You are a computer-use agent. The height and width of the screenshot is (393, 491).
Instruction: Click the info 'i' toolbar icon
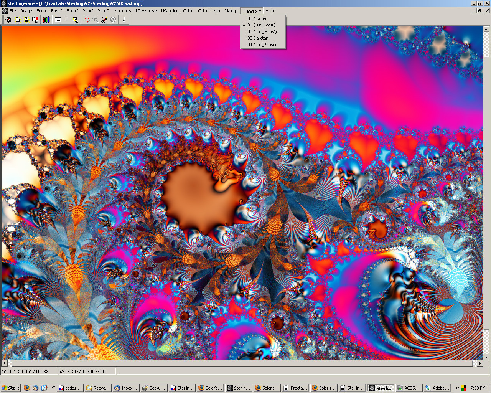(124, 20)
